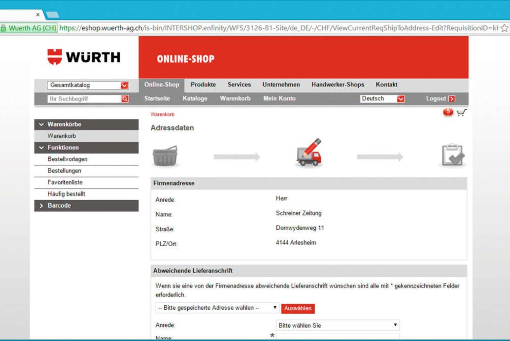Open a new browser tab
This screenshot has width=510, height=341.
(53, 15)
